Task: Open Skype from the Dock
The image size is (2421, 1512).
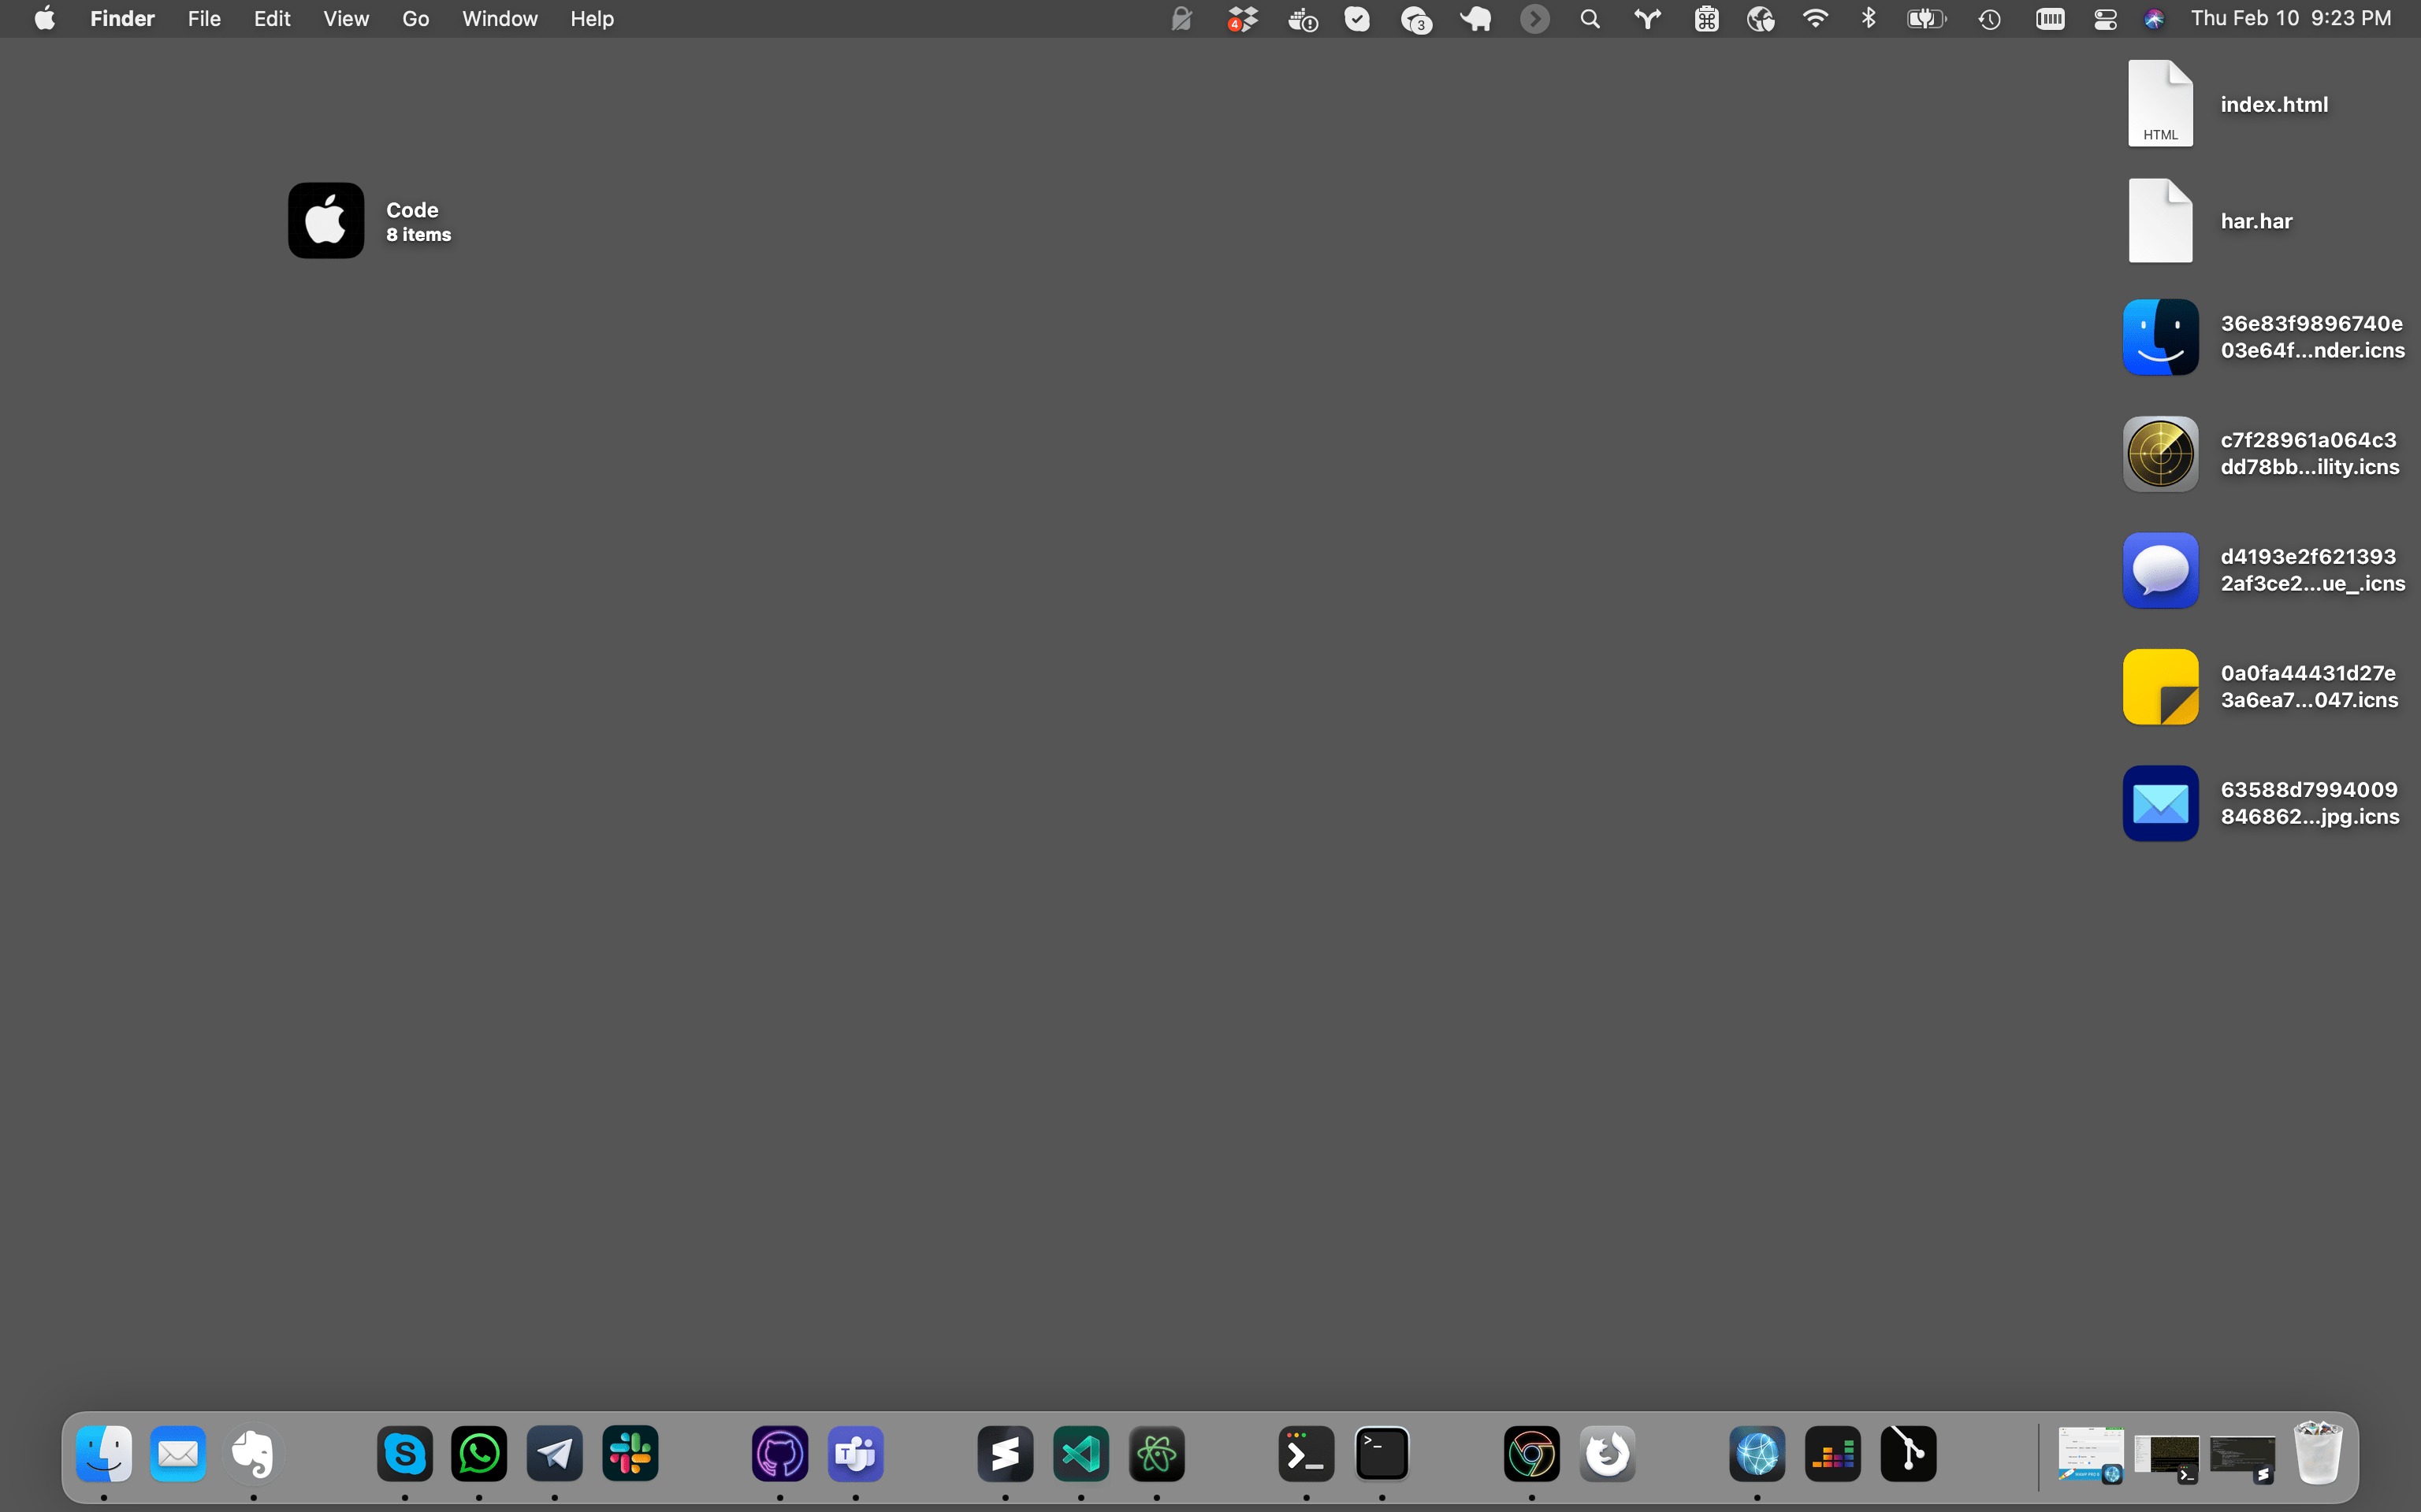Action: (x=404, y=1453)
